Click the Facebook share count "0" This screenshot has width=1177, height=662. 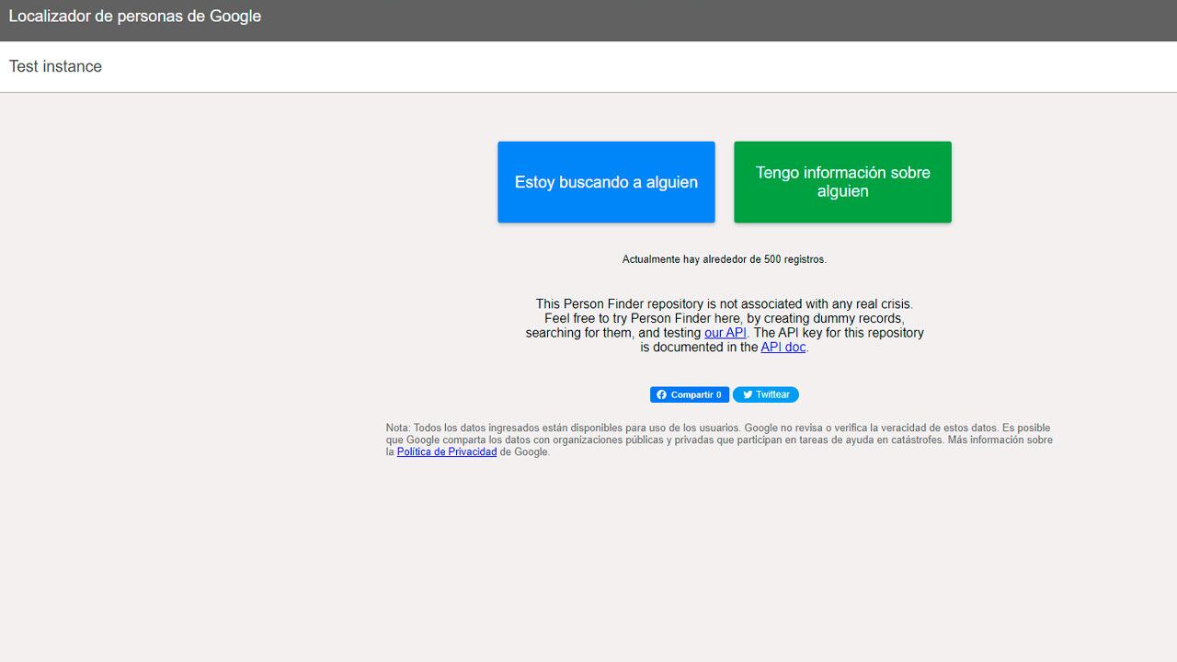(x=719, y=394)
